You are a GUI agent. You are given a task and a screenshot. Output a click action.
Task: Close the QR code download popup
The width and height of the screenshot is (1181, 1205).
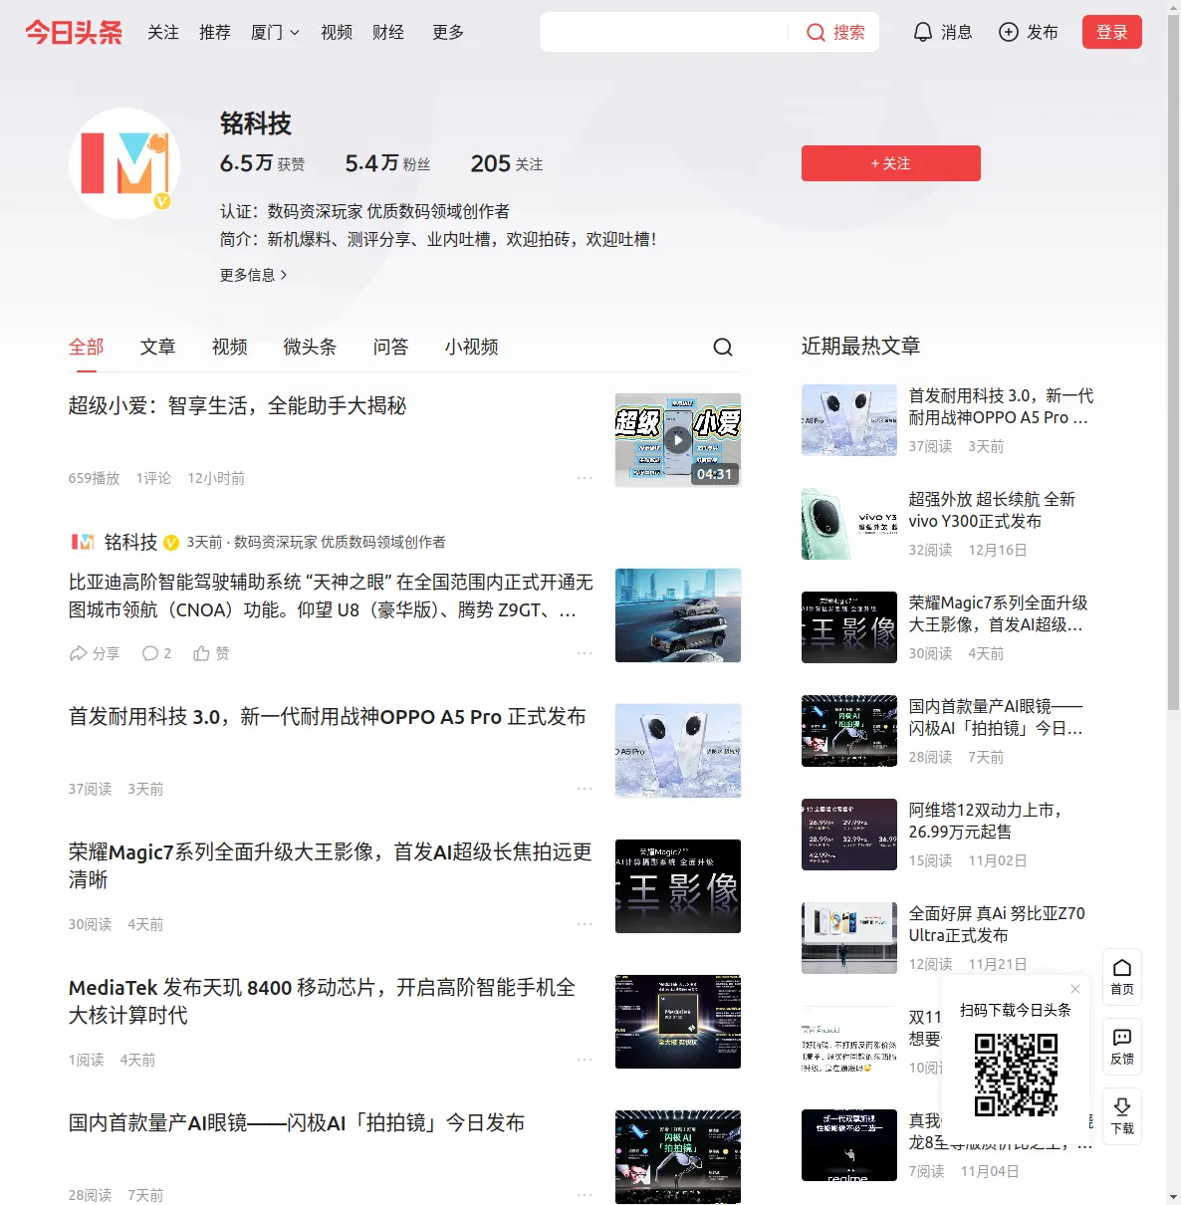(1075, 989)
